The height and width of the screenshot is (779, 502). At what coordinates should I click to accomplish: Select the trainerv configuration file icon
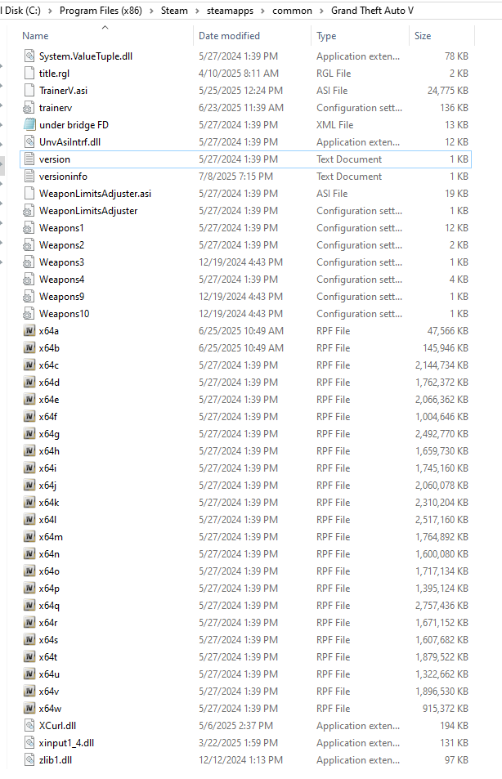(29, 108)
